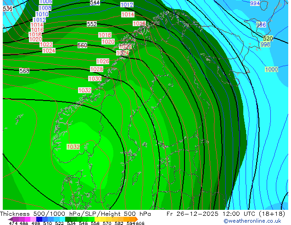This screenshot has height=225, width=291.
Task: Click the blue '994' pressure label
Action: coord(255,3)
